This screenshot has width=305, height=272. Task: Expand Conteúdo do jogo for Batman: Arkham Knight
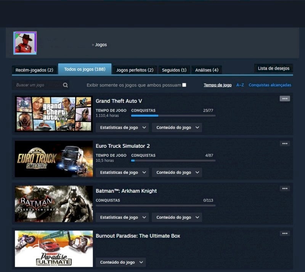177,218
